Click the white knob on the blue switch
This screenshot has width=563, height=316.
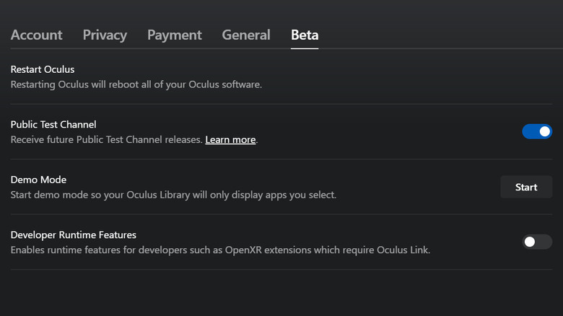click(544, 131)
